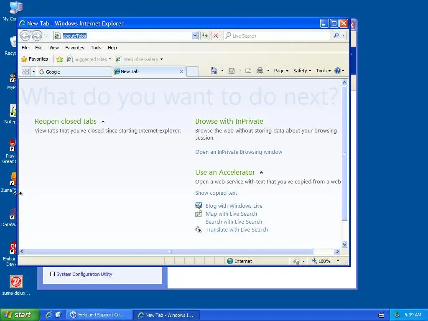Expand the Web Slice Gallery dropdown arrow
This screenshot has height=321, width=428.
162,59
